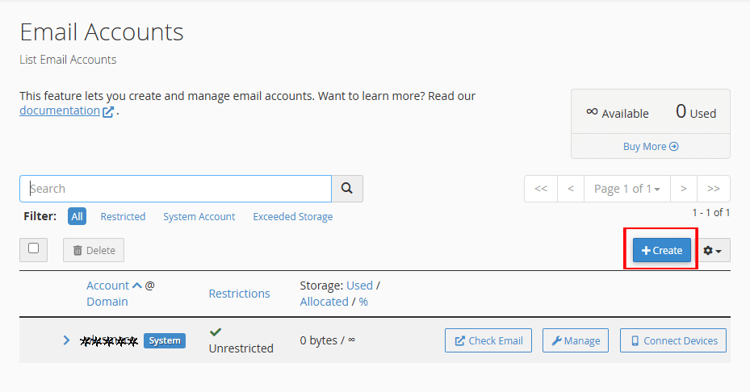This screenshot has width=750, height=392.
Task: Expand the system account row chevron
Action: coord(66,340)
